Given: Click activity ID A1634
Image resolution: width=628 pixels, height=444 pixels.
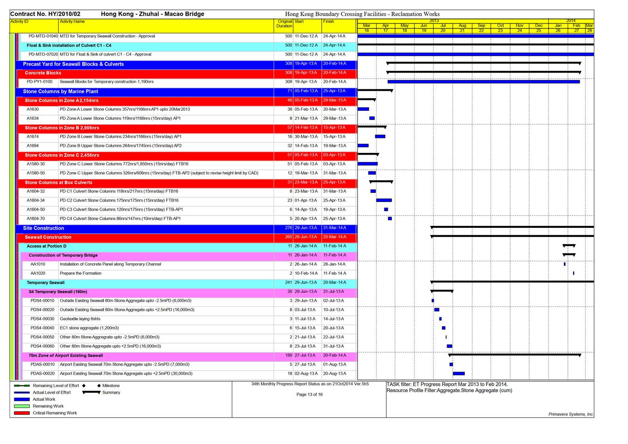Looking at the screenshot, I should tap(33, 118).
